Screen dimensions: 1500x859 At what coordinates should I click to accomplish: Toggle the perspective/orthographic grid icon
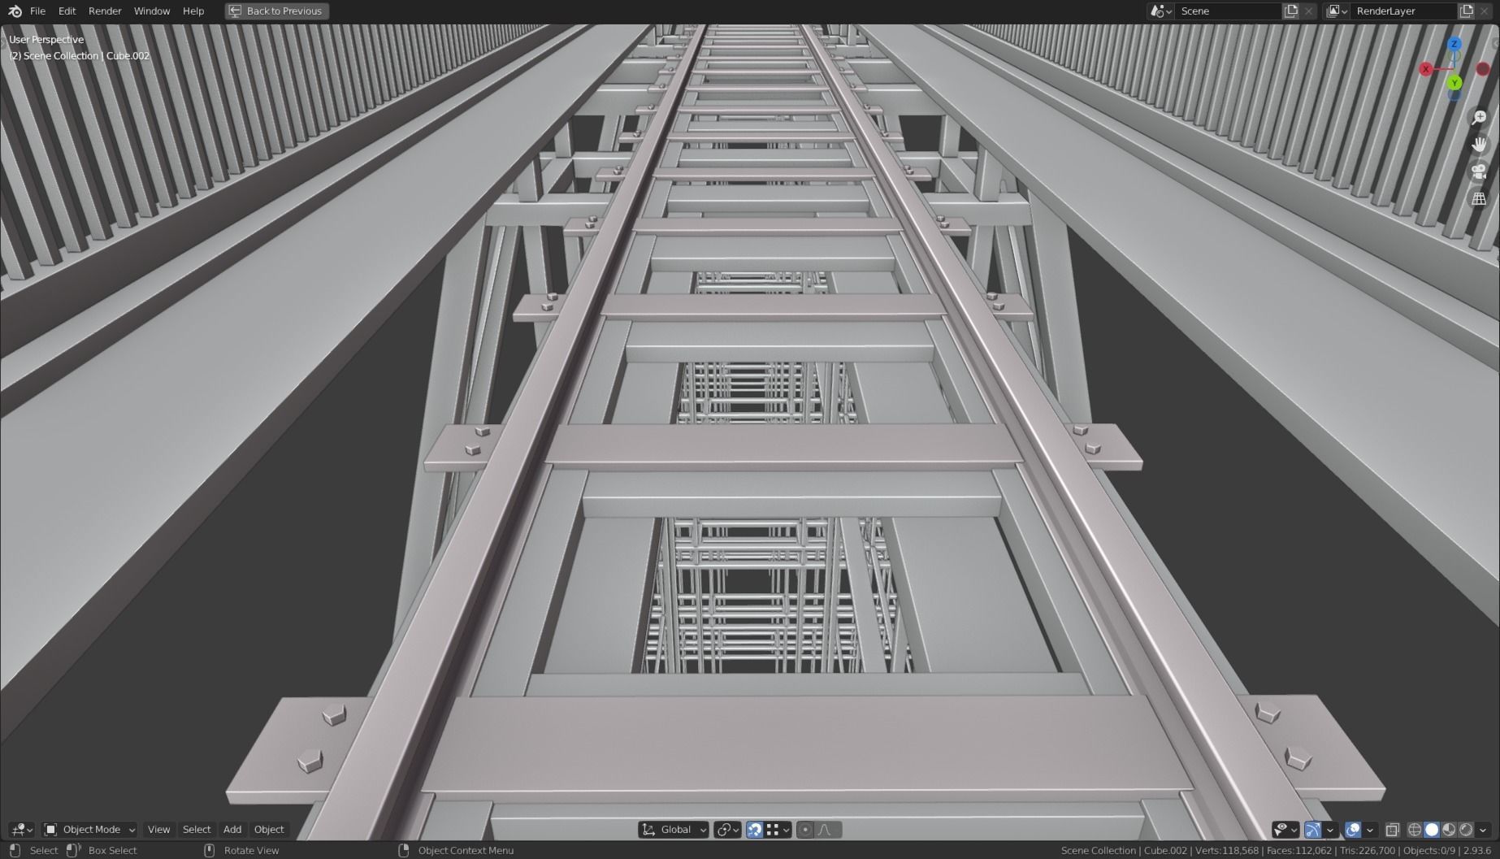point(1479,198)
